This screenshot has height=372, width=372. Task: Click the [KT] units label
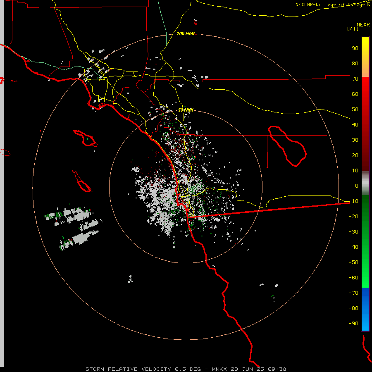[x=353, y=29]
